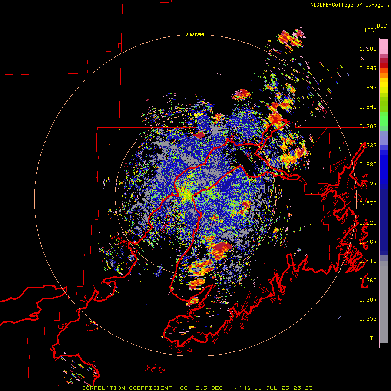Image resolution: width=391 pixels, height=391 pixels.
Task: Click the TH label at scale bottom
Action: 373,338
